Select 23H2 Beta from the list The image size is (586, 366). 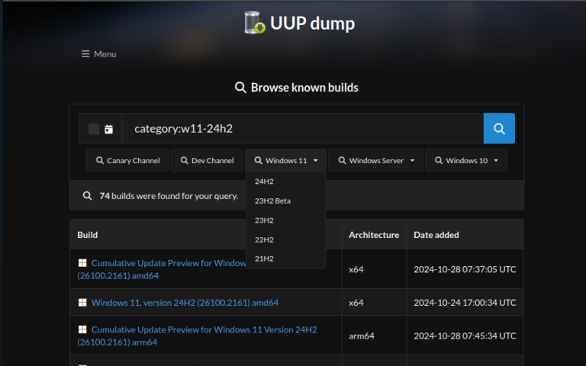pyautogui.click(x=272, y=201)
